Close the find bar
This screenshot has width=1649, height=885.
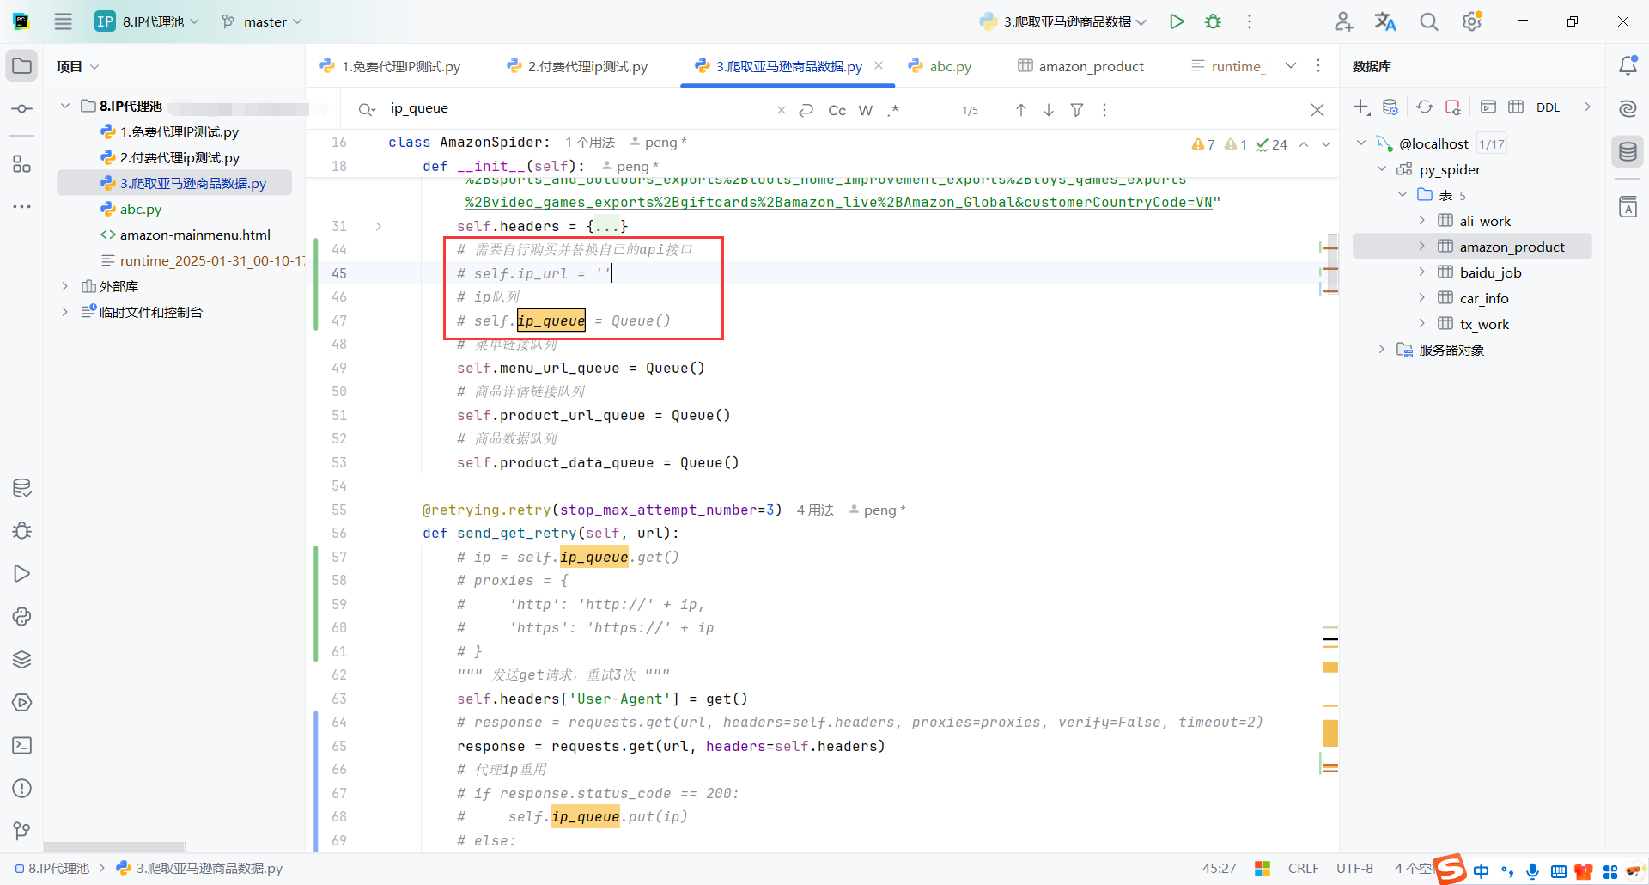coord(1317,110)
